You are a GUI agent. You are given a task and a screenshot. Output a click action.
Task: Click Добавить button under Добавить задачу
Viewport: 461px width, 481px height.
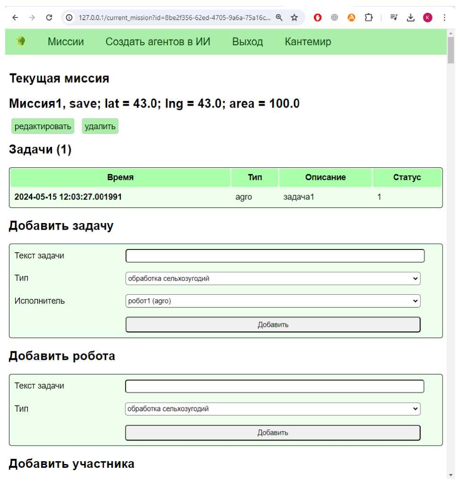tap(273, 324)
